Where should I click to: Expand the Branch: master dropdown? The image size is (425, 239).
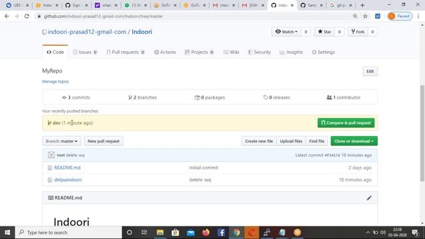click(62, 141)
